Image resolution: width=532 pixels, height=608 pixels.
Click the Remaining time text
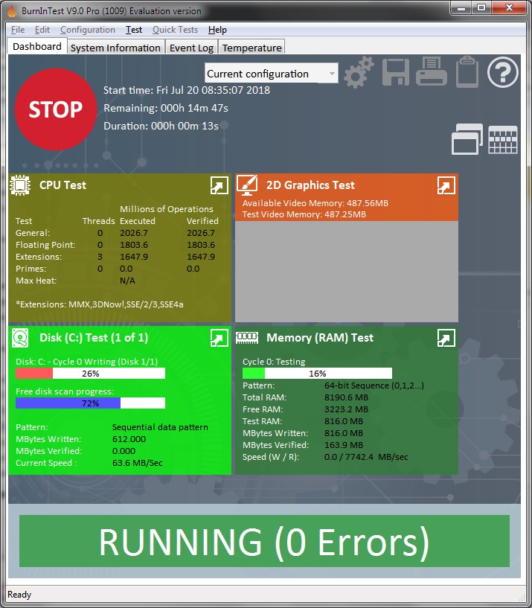click(166, 108)
